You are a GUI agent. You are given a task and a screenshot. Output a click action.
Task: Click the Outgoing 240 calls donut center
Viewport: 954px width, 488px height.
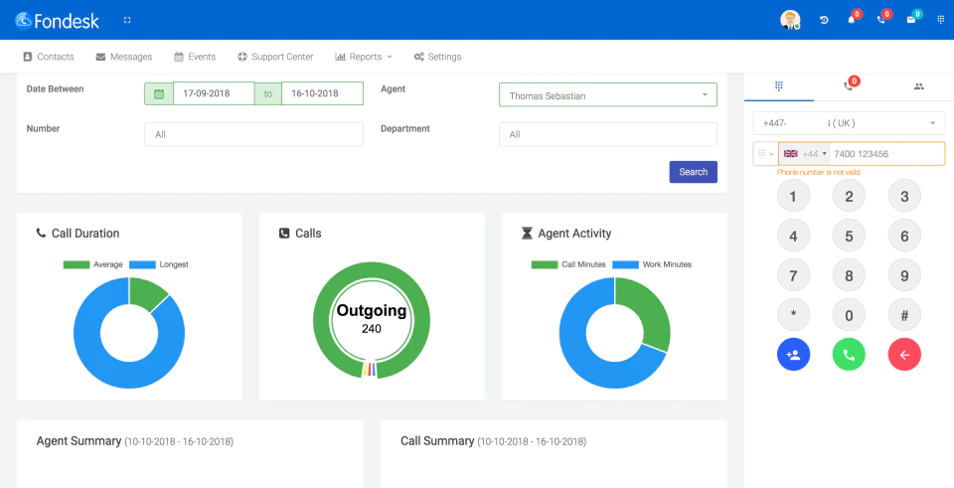[371, 318]
